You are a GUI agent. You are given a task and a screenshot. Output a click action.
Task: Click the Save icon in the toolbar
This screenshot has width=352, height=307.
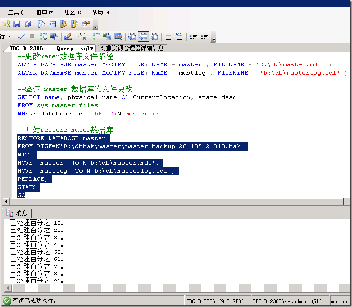17,24
